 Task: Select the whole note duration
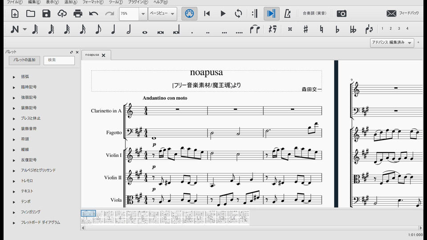coord(145,30)
